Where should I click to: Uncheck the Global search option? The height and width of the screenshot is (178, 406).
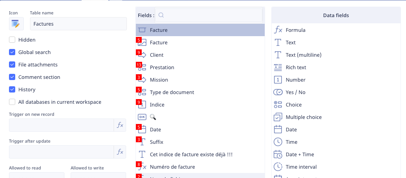point(12,52)
